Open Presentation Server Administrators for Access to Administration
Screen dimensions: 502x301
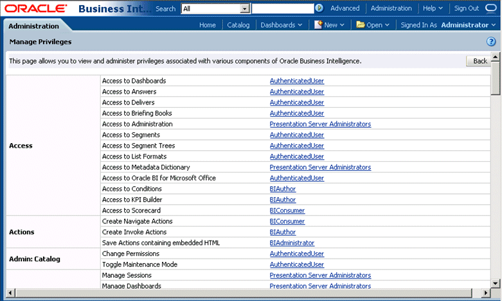click(320, 124)
